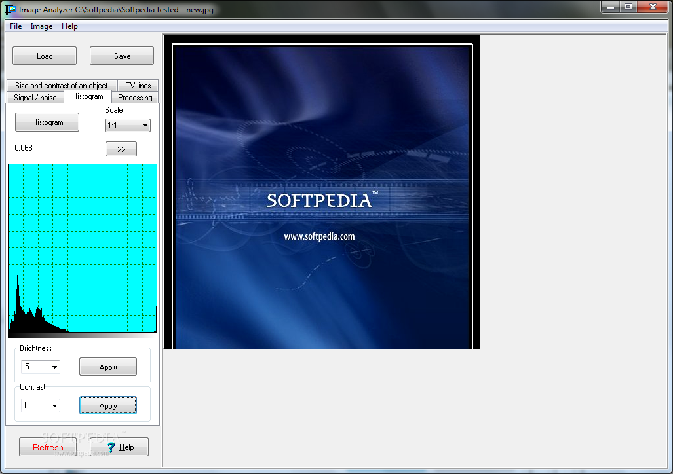
Task: Click the Help button with question mark
Action: pyautogui.click(x=119, y=447)
